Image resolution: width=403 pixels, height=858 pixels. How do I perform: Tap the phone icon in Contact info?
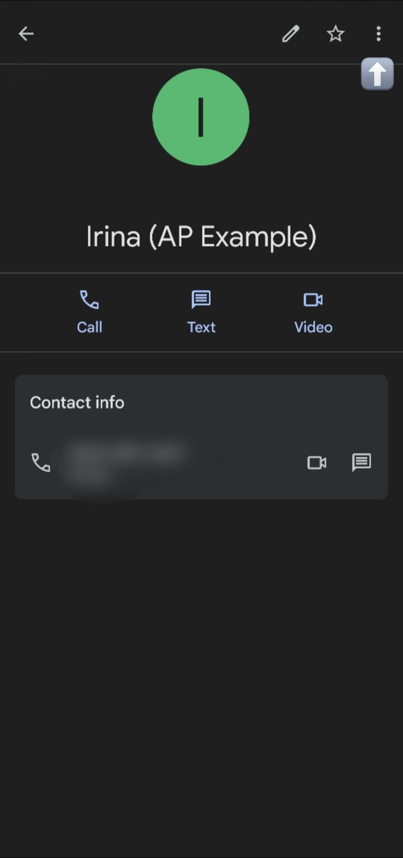tap(40, 462)
